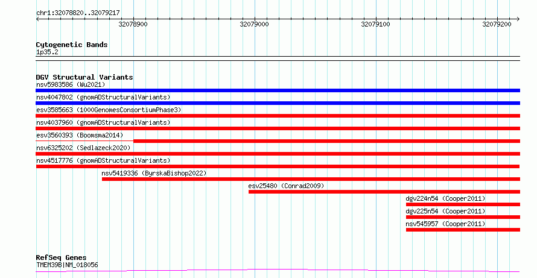
Task: Click the DGV Structural Variants track title
Action: coord(84,77)
